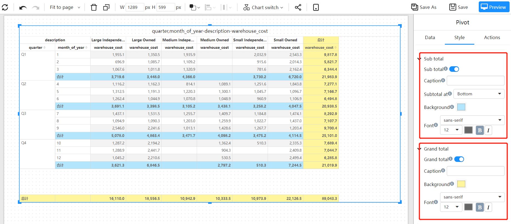This screenshot has height=224, width=511.
Task: Collapse the Grand total section
Action: click(419, 149)
